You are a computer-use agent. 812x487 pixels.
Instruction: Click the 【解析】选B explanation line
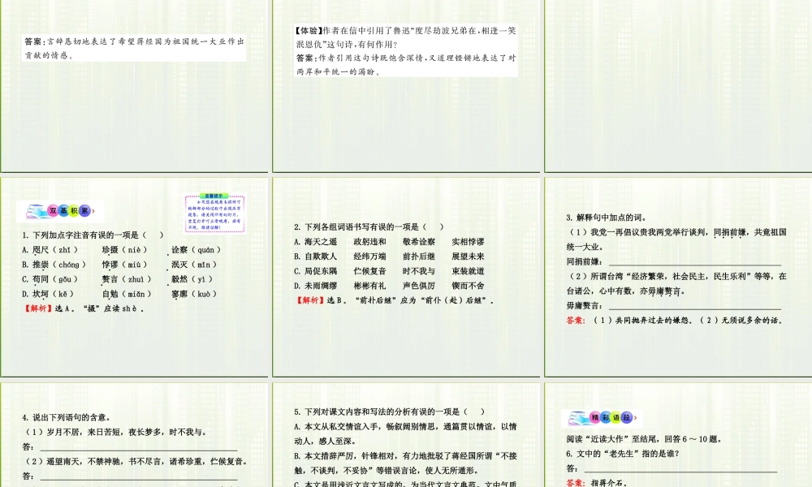click(x=395, y=300)
